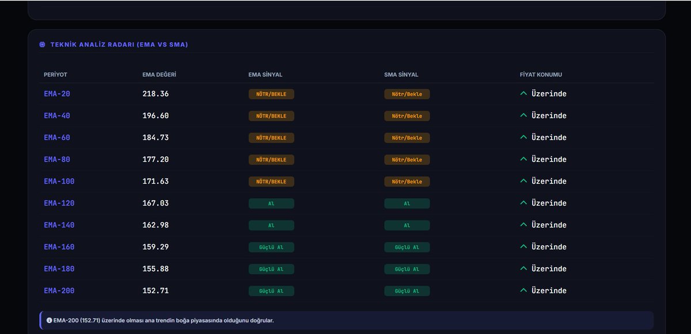Click the SMA signal Güçlü Al badge for EMA-160
This screenshot has height=334, width=691.
(407, 247)
